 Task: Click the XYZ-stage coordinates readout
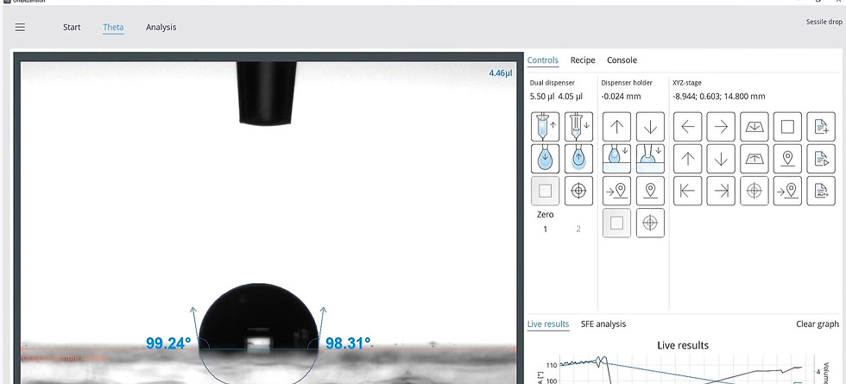point(718,97)
